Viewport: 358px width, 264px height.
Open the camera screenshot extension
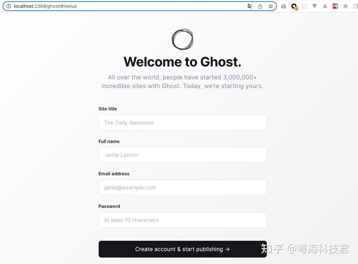click(x=284, y=6)
